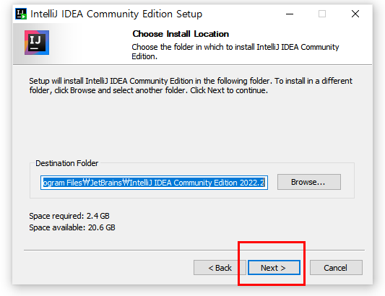This screenshot has height=296, width=385.
Task: Click the IJ logo in the header
Action: (x=37, y=43)
